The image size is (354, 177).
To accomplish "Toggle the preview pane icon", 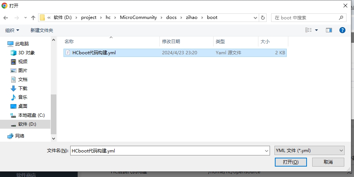I will coord(329,30).
